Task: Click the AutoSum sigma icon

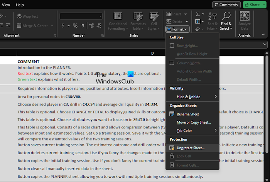Action: (198, 14)
